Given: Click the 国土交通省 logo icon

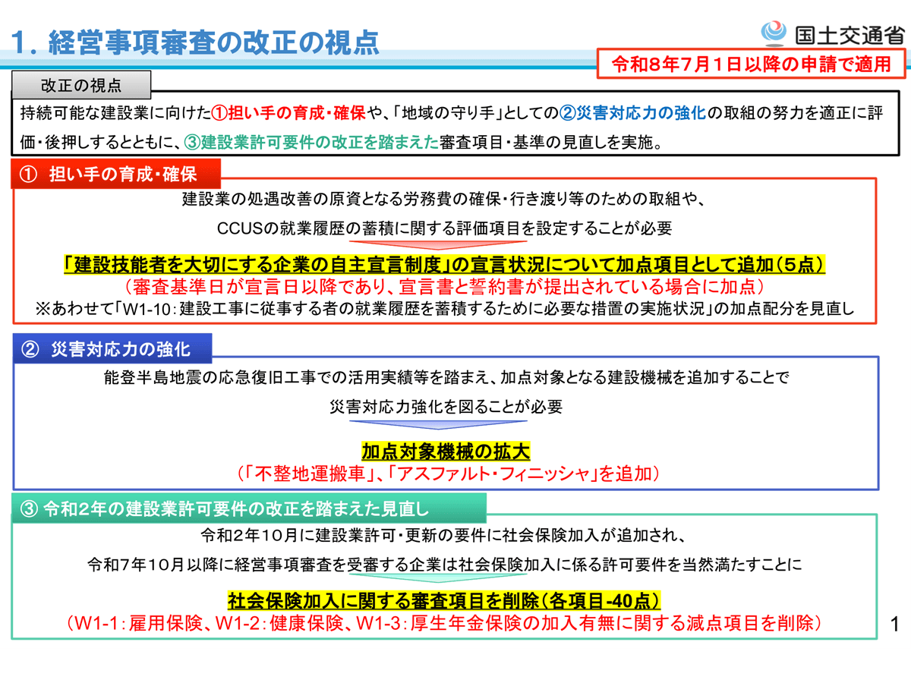Looking at the screenshot, I should click(775, 33).
